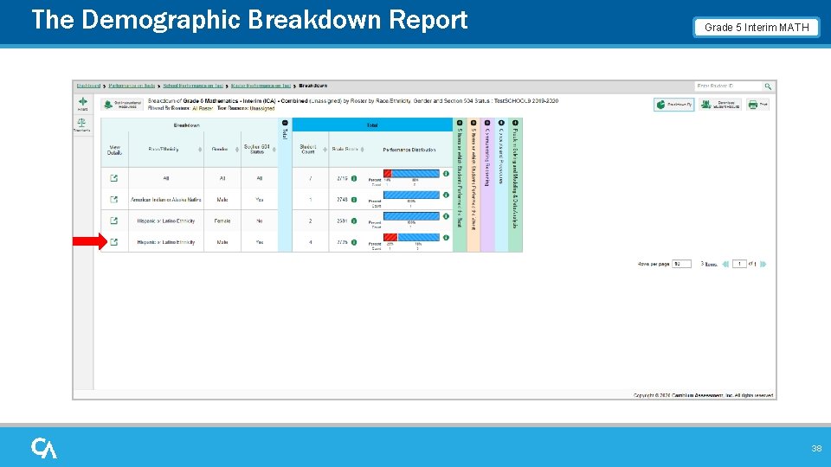
Task: Sort by Student Count column arrows
Action: coord(325,150)
